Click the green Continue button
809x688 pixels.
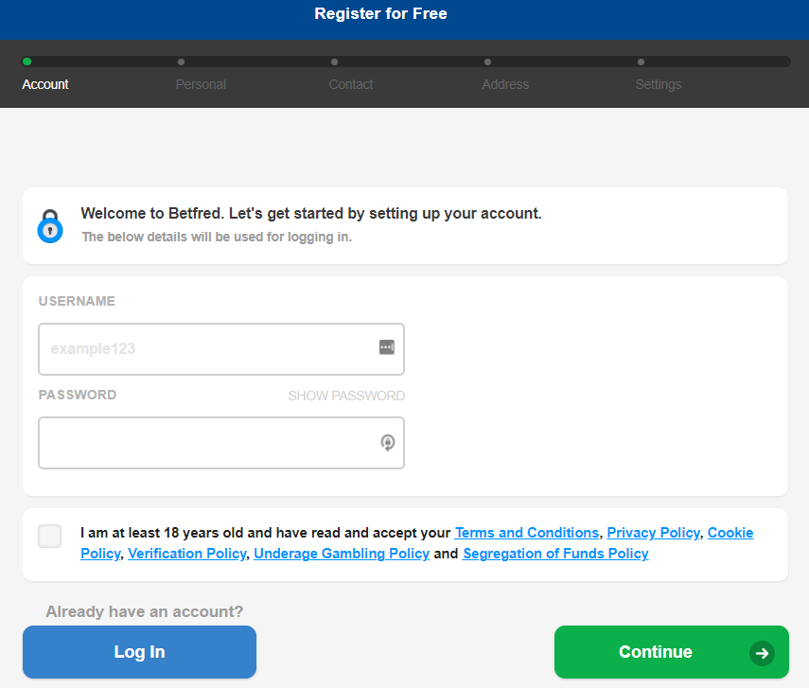tap(671, 652)
